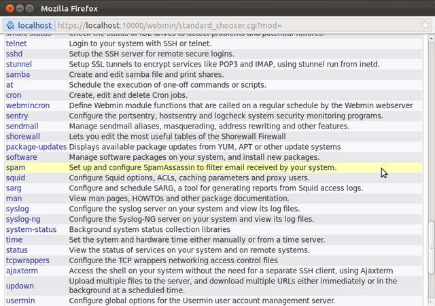Choose the updown module link
The image size is (435, 306).
click(20, 286)
